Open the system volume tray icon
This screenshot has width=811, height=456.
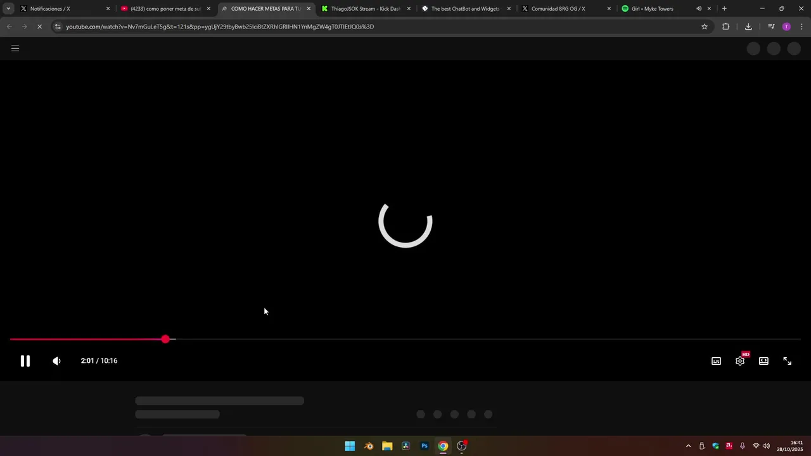[x=766, y=446]
